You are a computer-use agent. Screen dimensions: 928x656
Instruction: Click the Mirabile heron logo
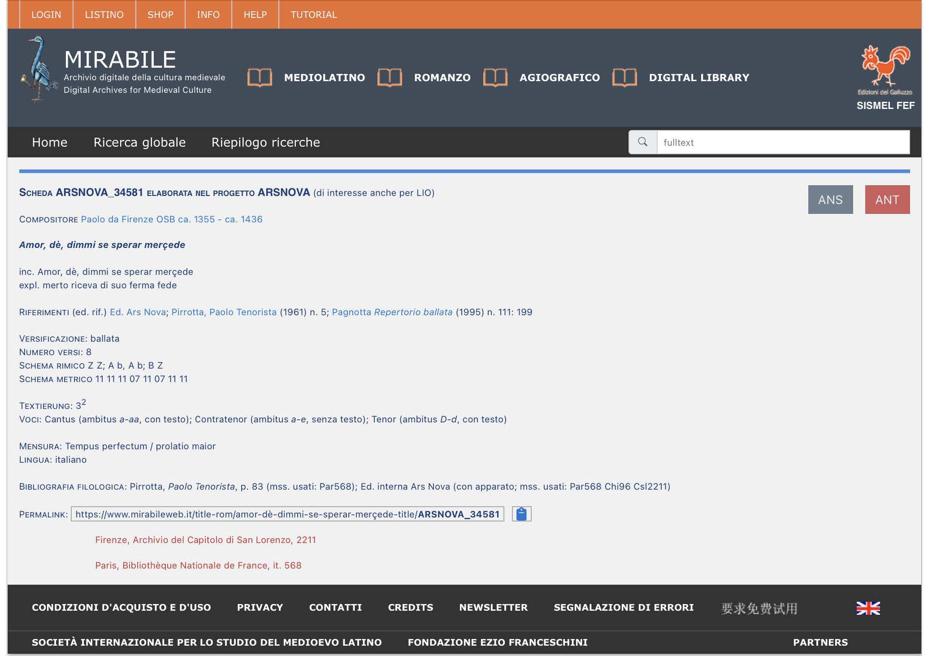(39, 70)
